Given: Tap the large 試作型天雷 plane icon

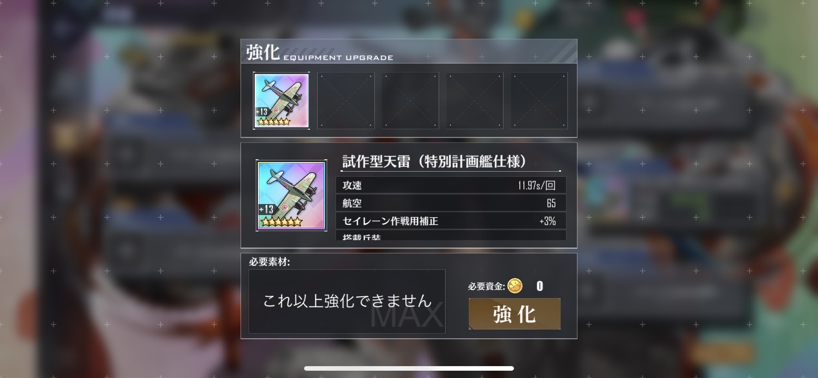Looking at the screenshot, I should coord(291,195).
